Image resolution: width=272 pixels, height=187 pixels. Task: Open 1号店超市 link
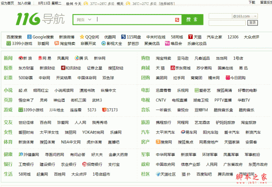(101, 174)
